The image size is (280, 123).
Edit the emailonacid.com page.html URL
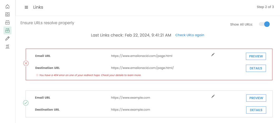tap(213, 55)
